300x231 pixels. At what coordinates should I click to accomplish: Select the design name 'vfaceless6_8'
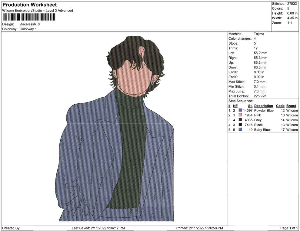[x=29, y=24]
